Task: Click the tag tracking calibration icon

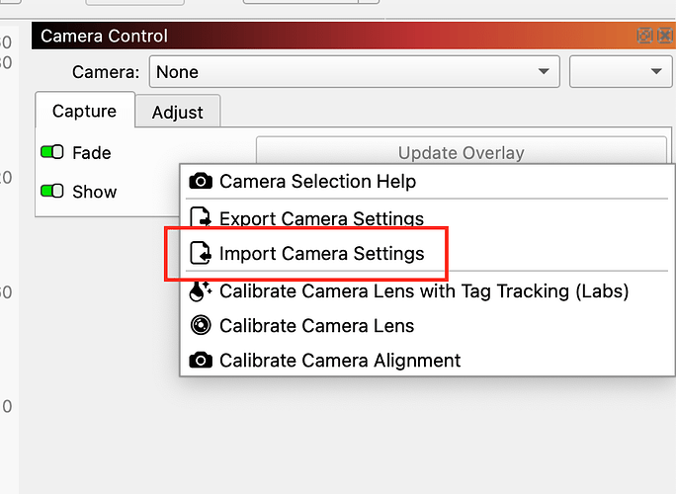Action: (201, 291)
